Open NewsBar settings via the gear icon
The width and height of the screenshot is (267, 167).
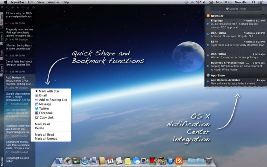tap(34, 7)
